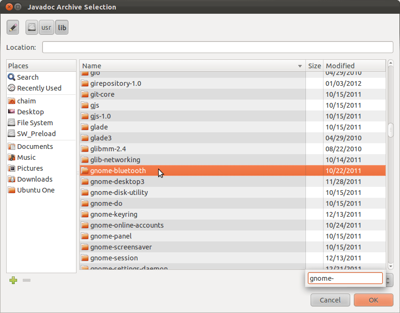Open Recently Used from Places
The width and height of the screenshot is (400, 313).
tap(35, 88)
